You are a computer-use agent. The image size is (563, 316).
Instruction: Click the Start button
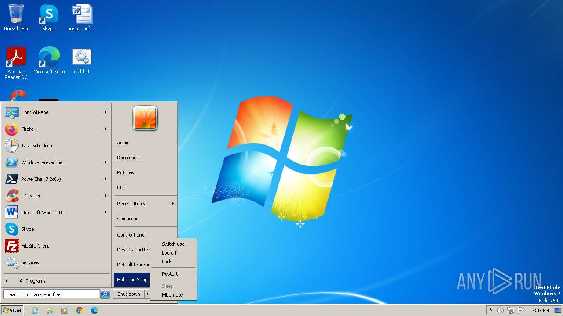pyautogui.click(x=12, y=310)
